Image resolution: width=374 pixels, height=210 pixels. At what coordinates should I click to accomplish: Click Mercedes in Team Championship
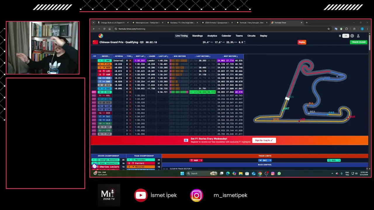click(x=141, y=160)
